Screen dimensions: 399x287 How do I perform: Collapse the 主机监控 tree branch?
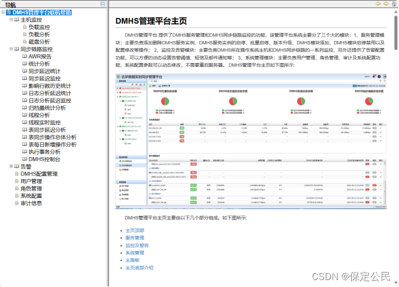click(11, 20)
